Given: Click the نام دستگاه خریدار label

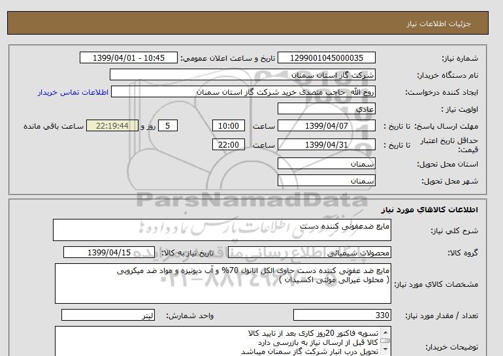Looking at the screenshot, I should (447, 75).
